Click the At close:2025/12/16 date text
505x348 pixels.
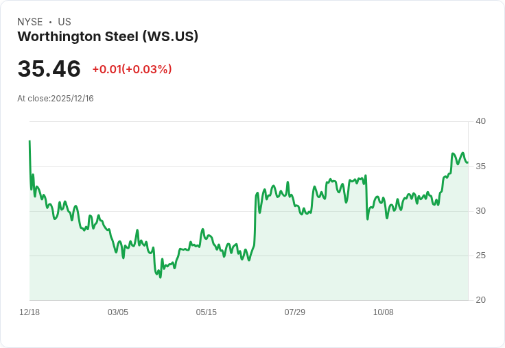56,99
